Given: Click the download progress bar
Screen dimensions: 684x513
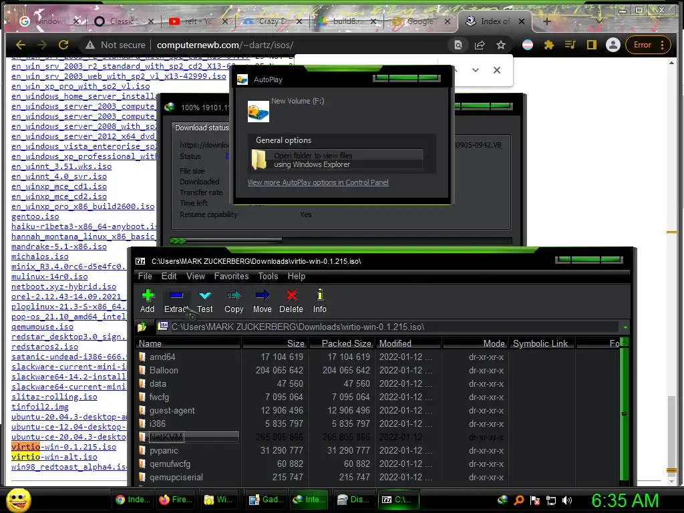Looking at the screenshot, I should pyautogui.click(x=341, y=240).
